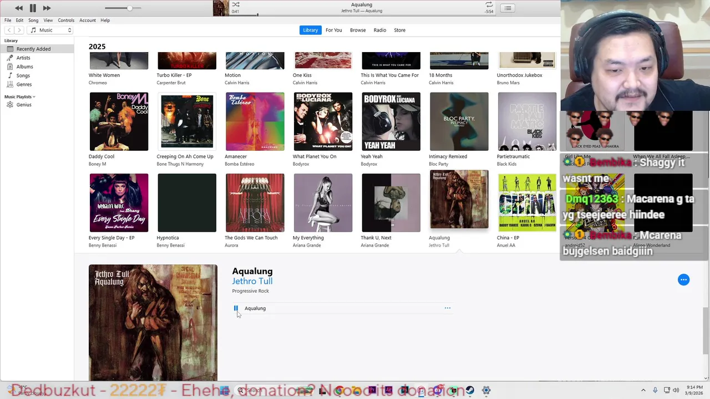Open the Edit menu
Image resolution: width=710 pixels, height=399 pixels.
pyautogui.click(x=19, y=21)
